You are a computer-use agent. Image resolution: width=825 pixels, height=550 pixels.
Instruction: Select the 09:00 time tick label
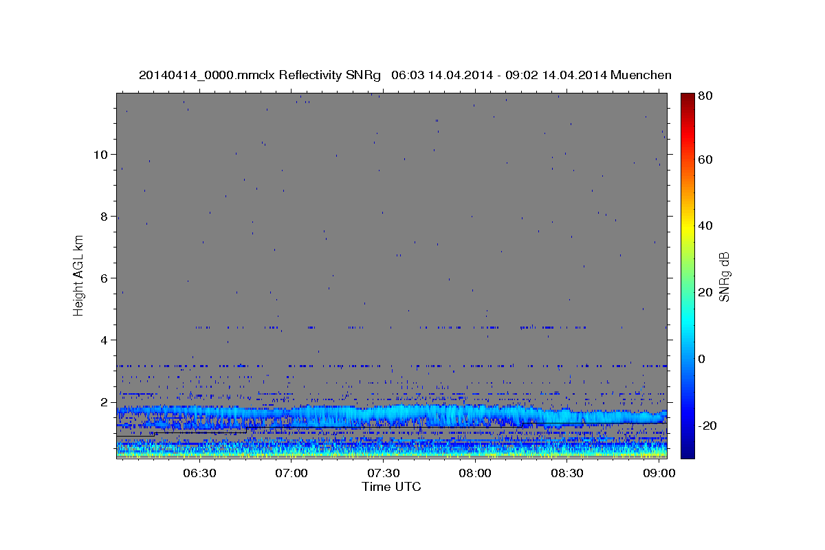pos(658,474)
